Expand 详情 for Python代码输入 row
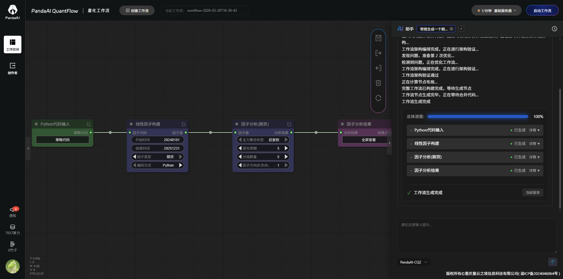 tap(534, 130)
